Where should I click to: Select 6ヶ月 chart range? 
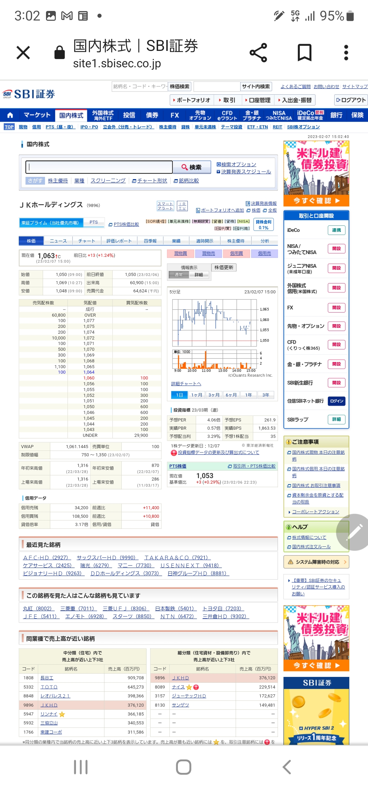pos(231,395)
